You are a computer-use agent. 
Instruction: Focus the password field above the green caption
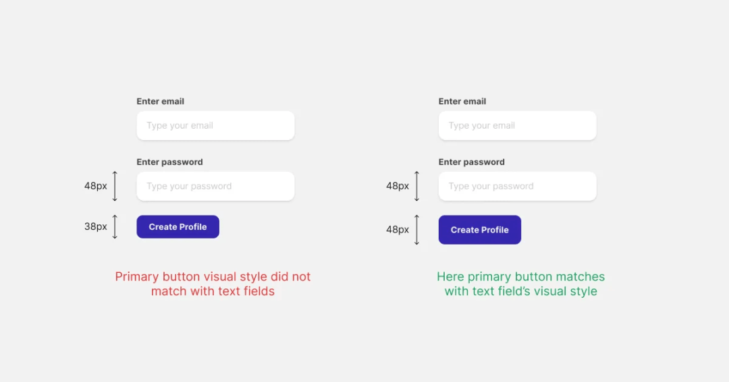pos(518,186)
